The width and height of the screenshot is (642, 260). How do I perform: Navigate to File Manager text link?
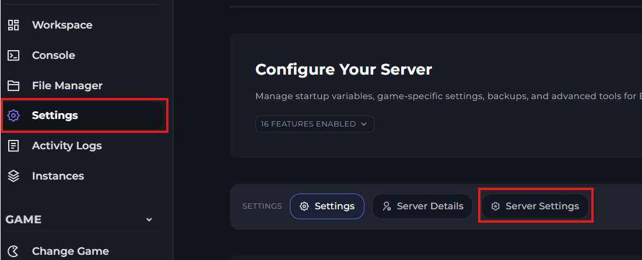coord(67,86)
